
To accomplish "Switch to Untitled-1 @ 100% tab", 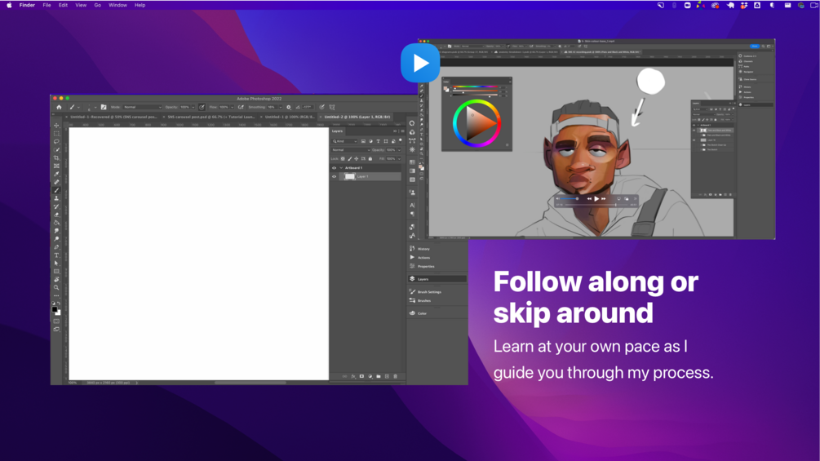I will point(289,117).
